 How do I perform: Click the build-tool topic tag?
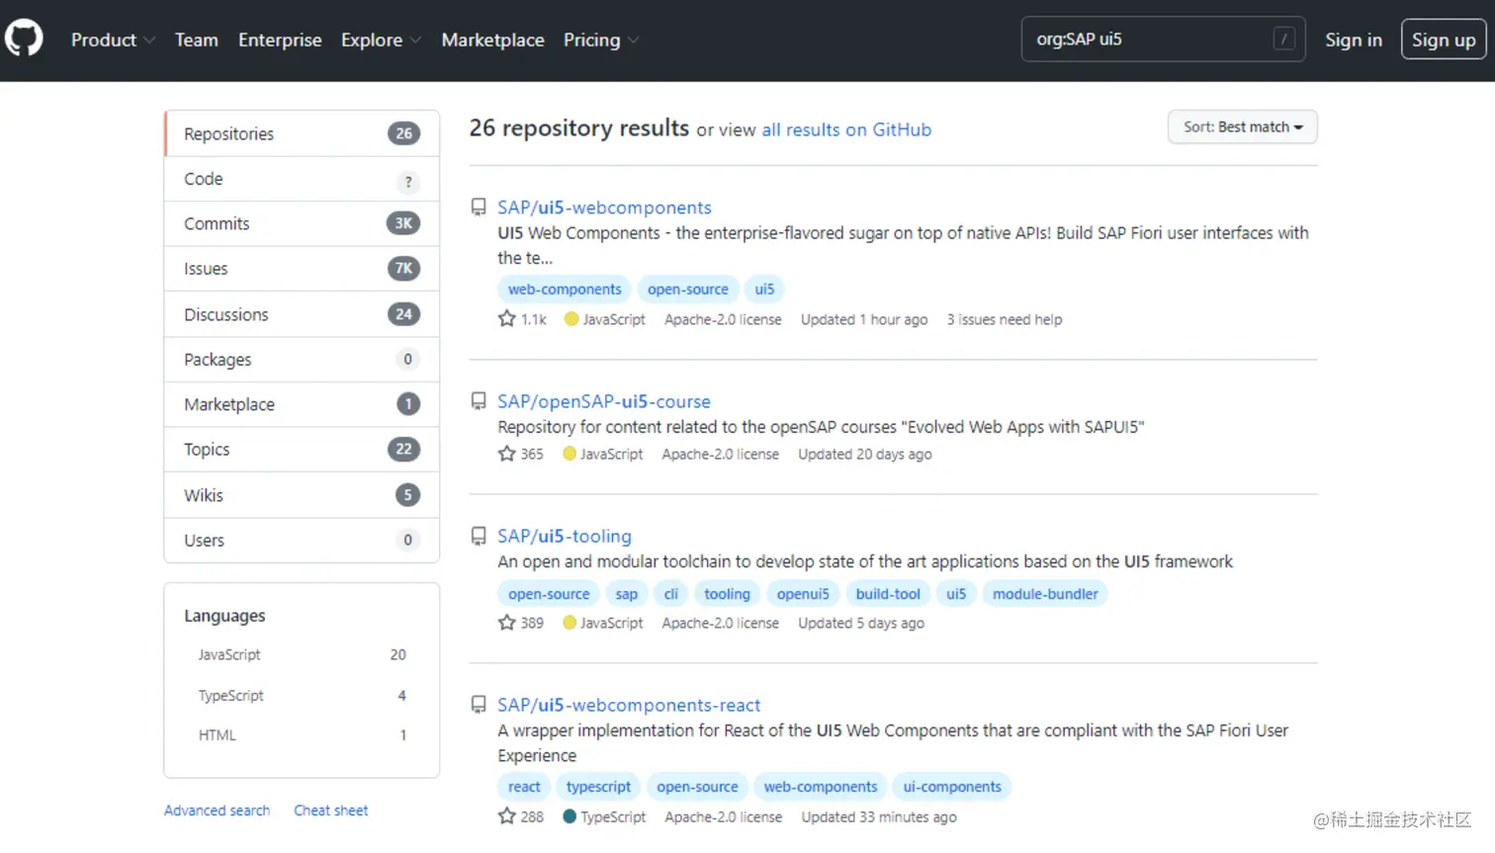pyautogui.click(x=888, y=593)
